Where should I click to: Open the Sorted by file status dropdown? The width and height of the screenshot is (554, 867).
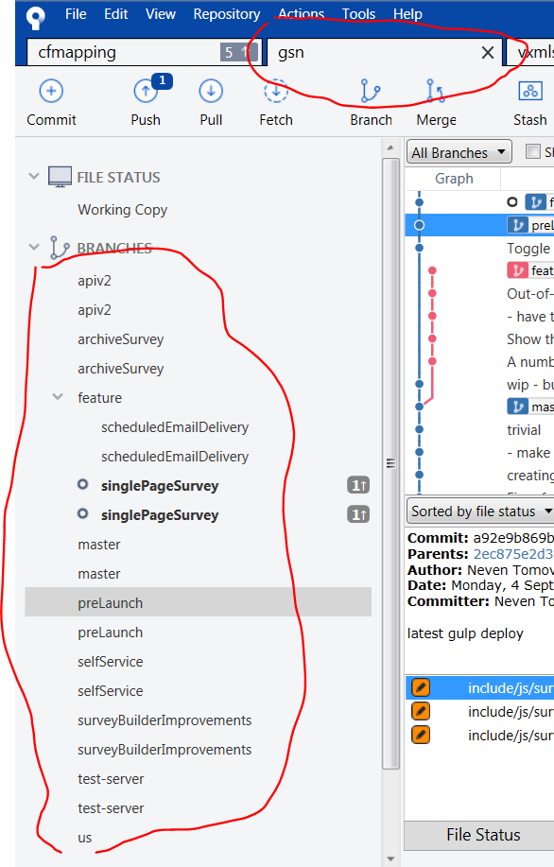480,511
